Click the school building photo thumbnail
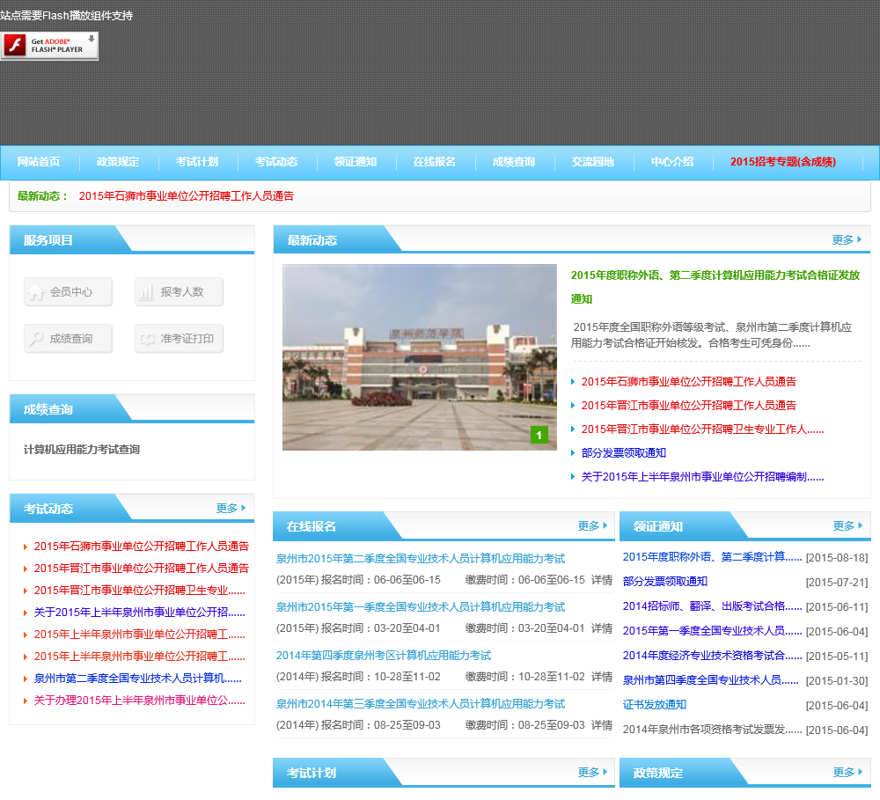Screen dimensions: 880x800 pyautogui.click(x=419, y=357)
